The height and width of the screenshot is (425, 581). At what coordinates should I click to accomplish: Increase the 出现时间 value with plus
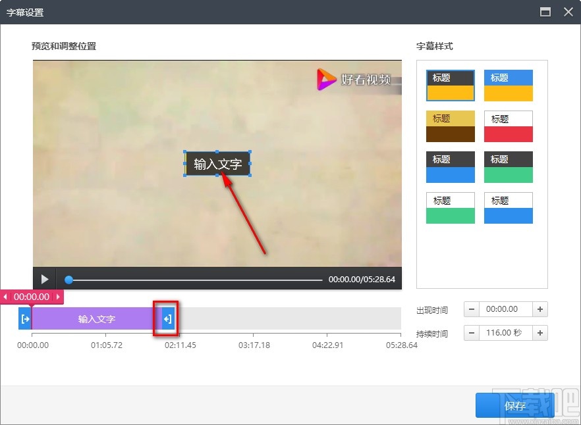[x=540, y=309]
